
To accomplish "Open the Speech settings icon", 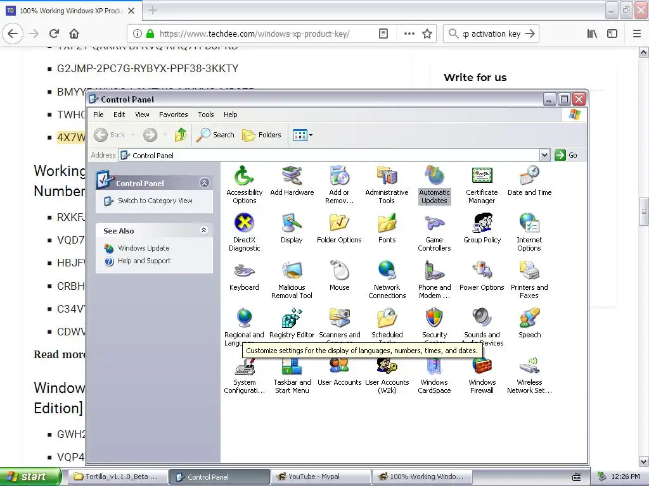I will (529, 323).
